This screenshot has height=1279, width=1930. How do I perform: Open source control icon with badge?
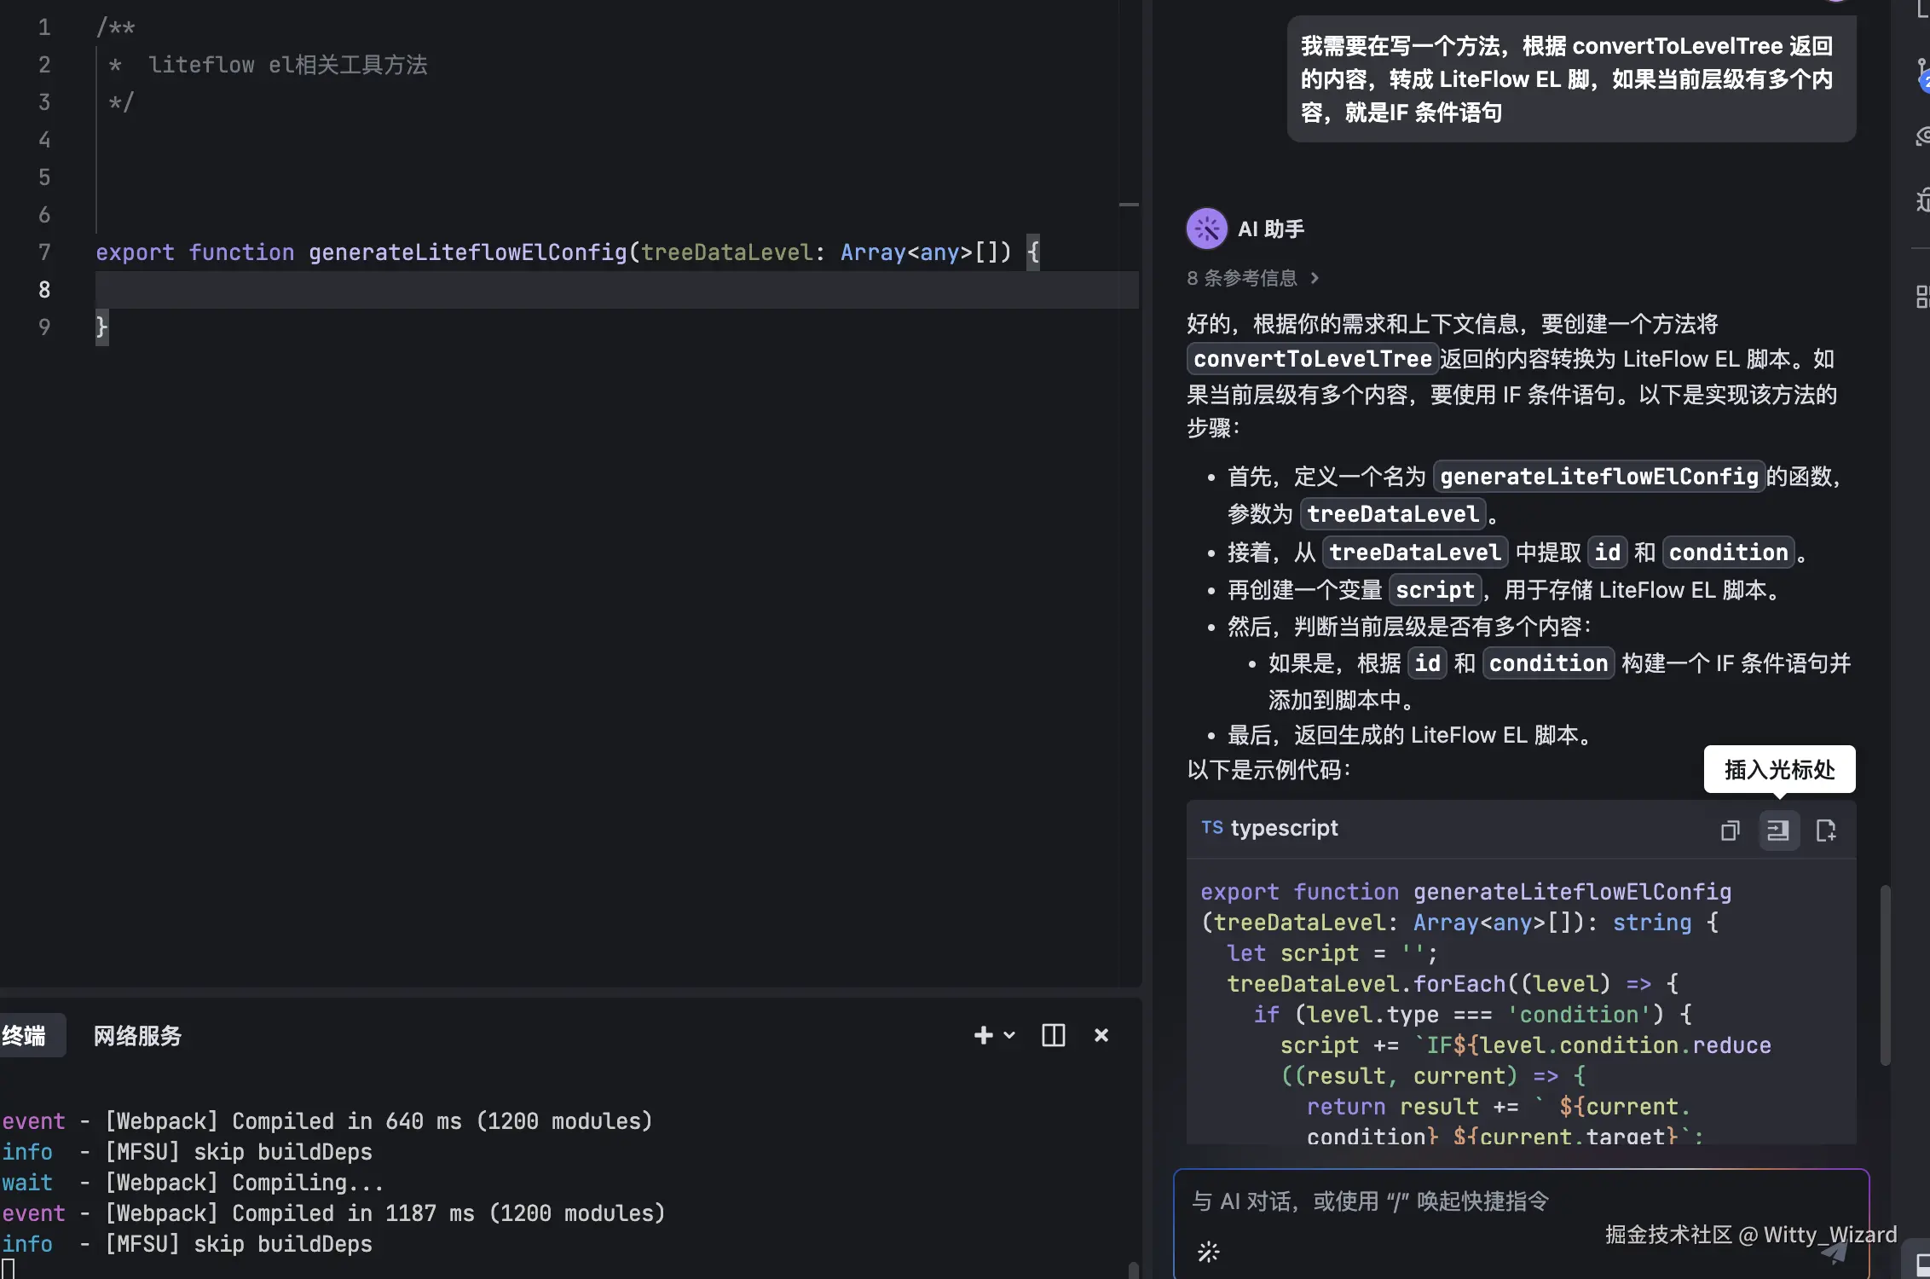1921,75
